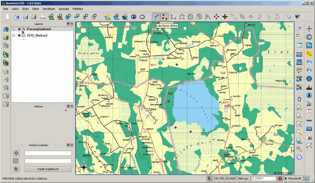Select the capture line tool
This screenshot has width=315, height=183.
point(173,16)
